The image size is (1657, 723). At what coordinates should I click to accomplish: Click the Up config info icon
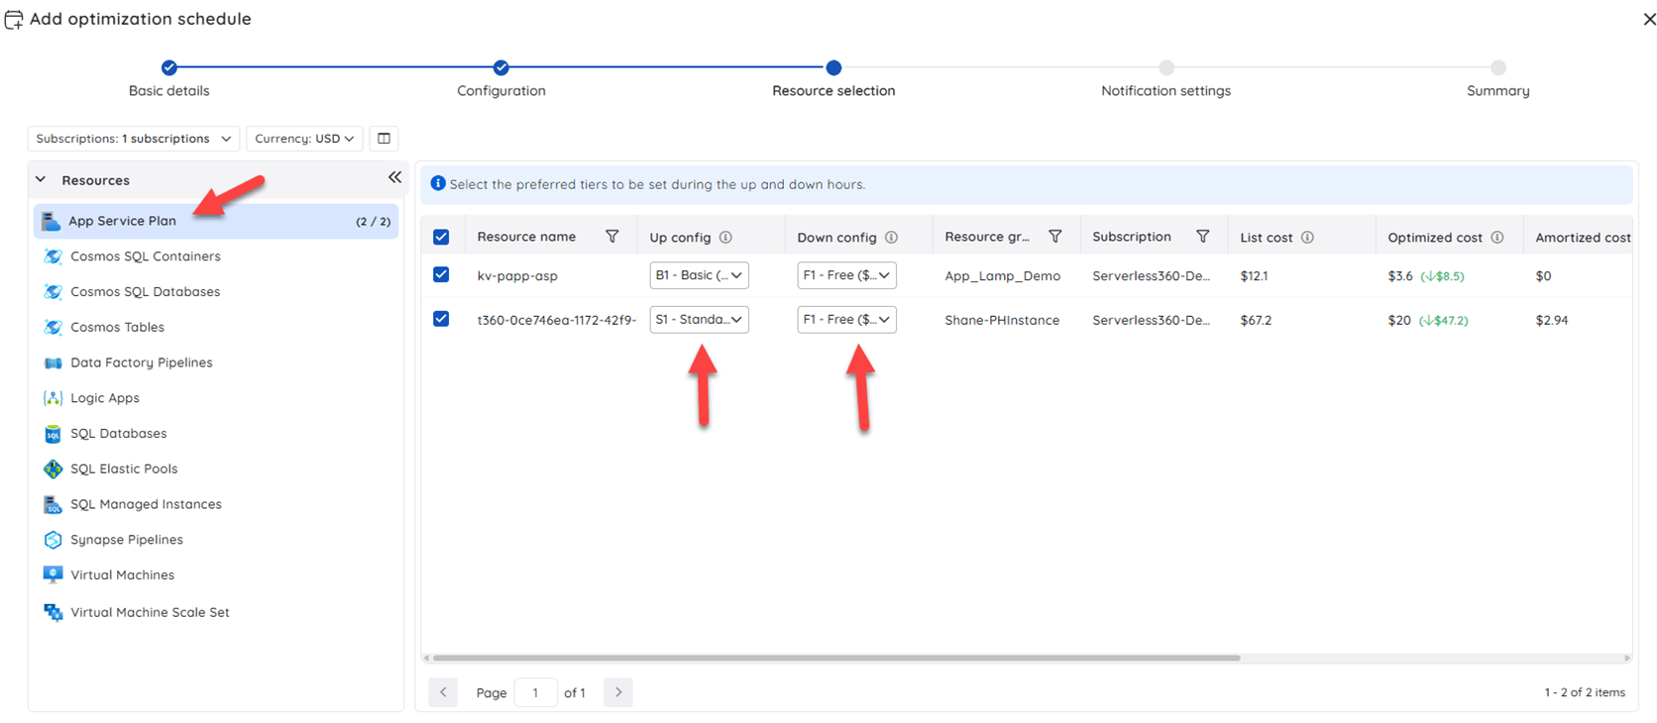(x=725, y=238)
